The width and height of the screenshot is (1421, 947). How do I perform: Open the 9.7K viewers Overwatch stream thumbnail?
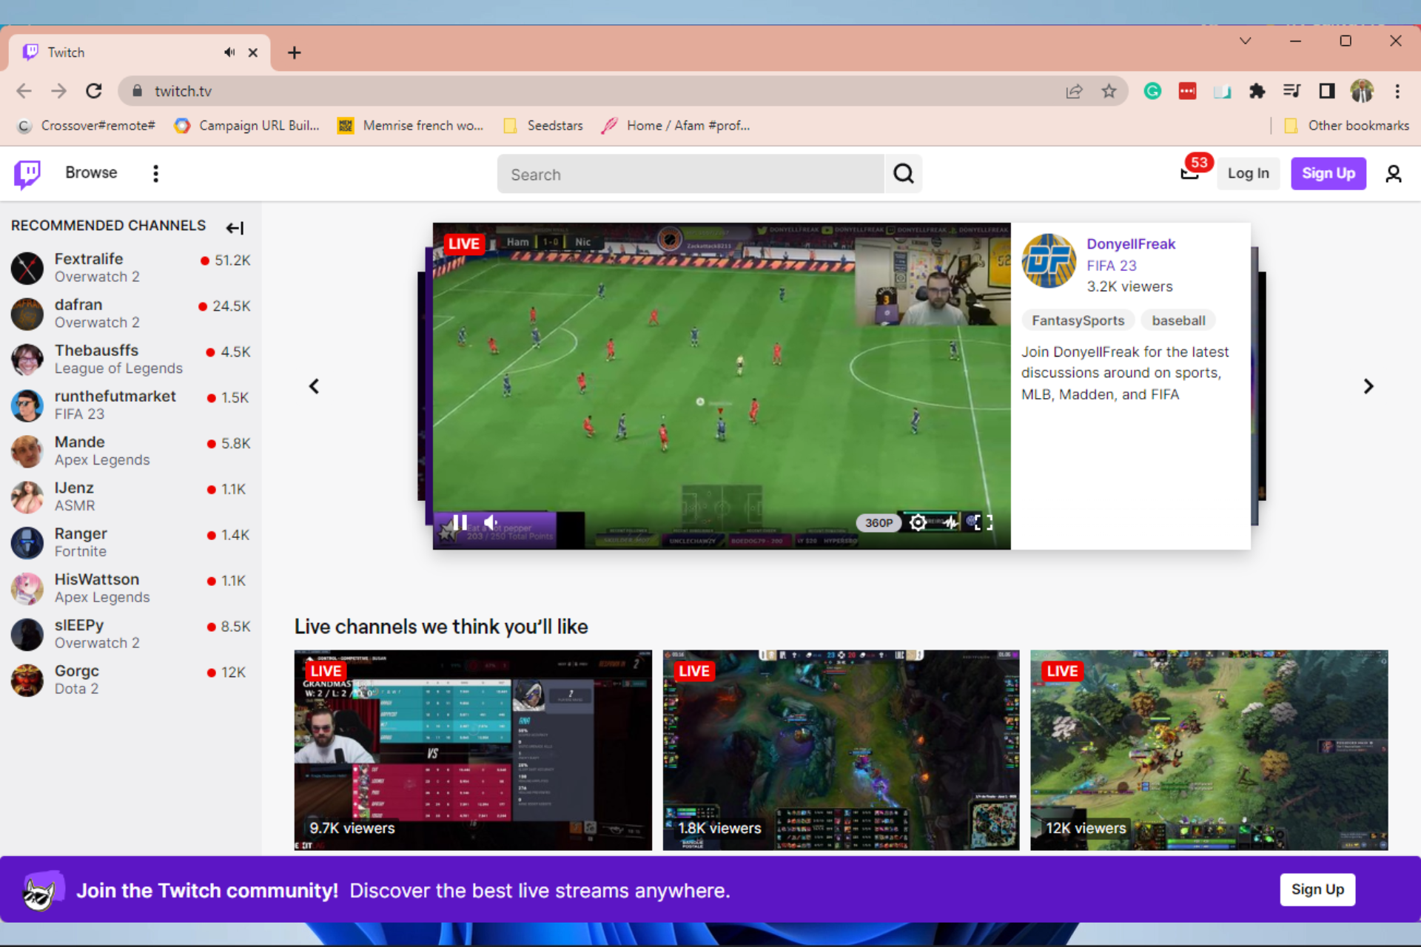(x=473, y=750)
